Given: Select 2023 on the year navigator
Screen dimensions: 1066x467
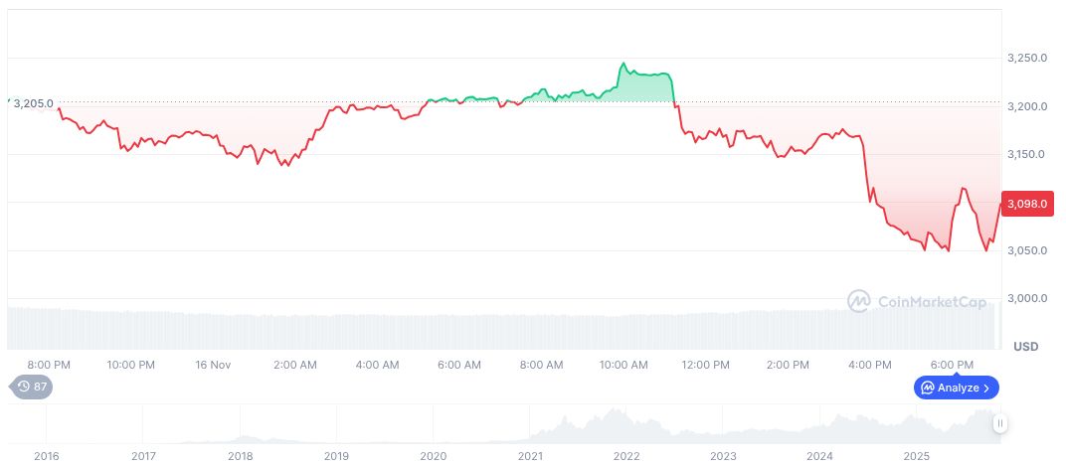Looking at the screenshot, I should click(x=723, y=456).
